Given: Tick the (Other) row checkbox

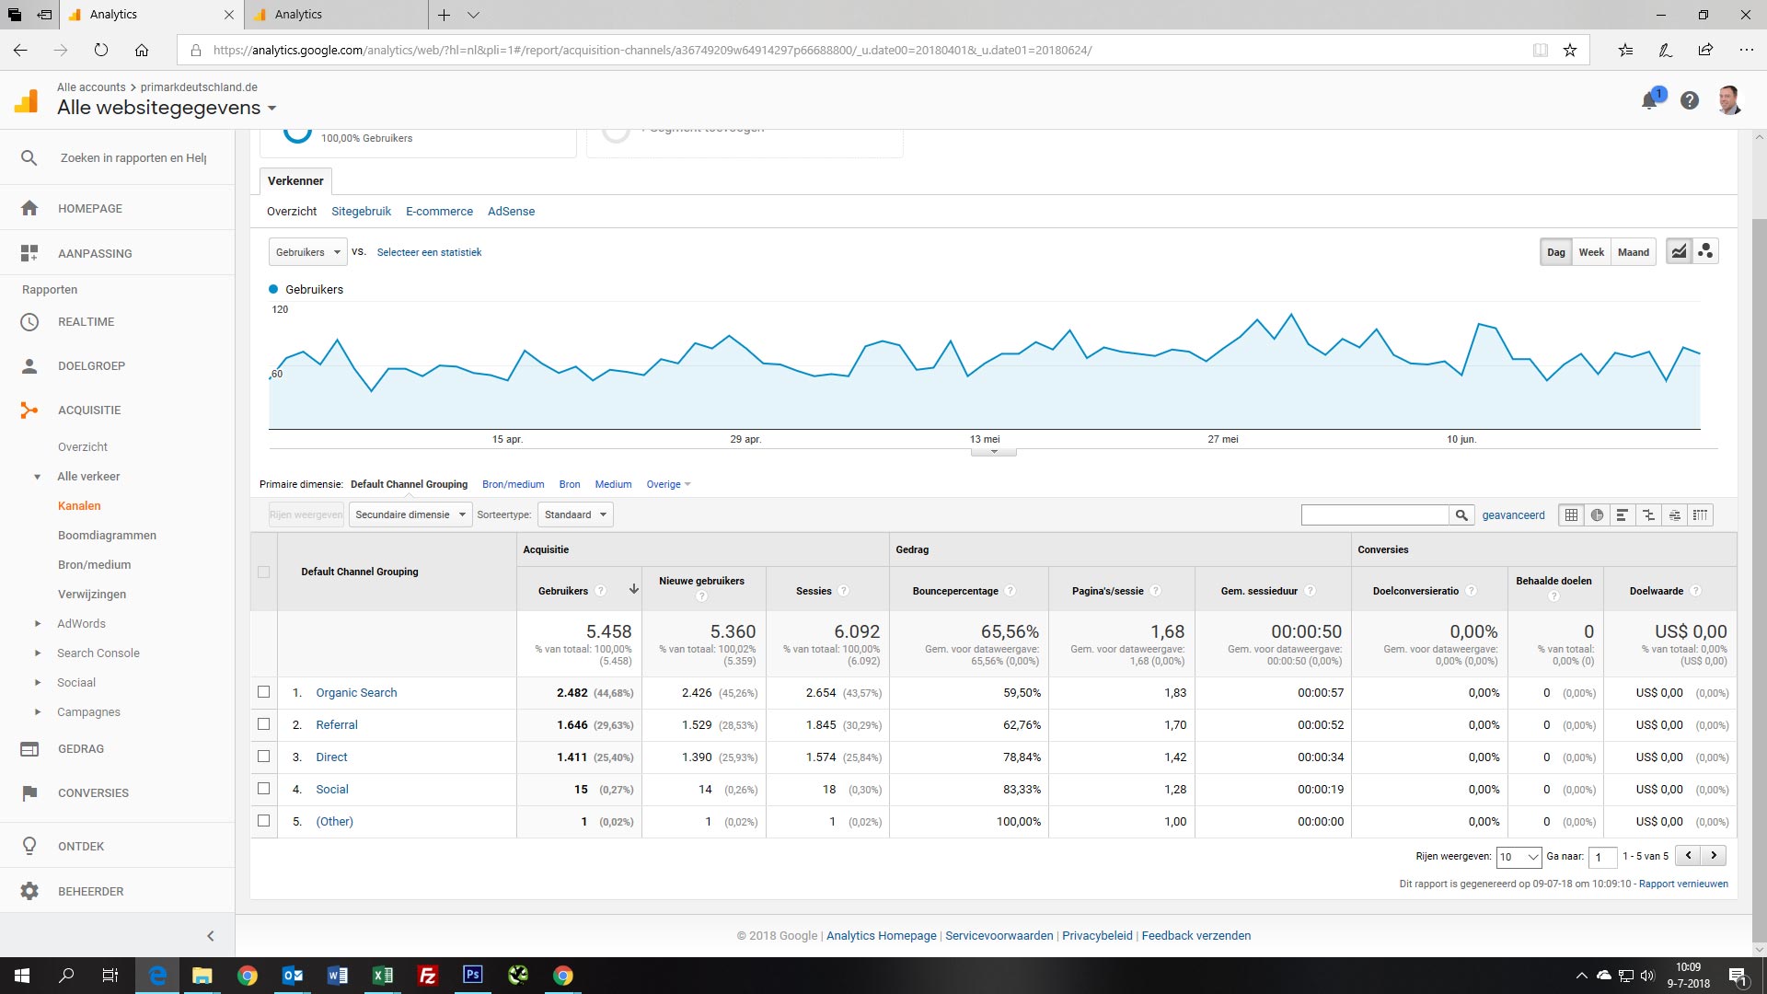Looking at the screenshot, I should [263, 821].
